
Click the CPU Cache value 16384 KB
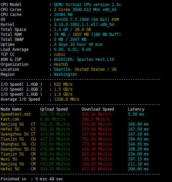63,15
